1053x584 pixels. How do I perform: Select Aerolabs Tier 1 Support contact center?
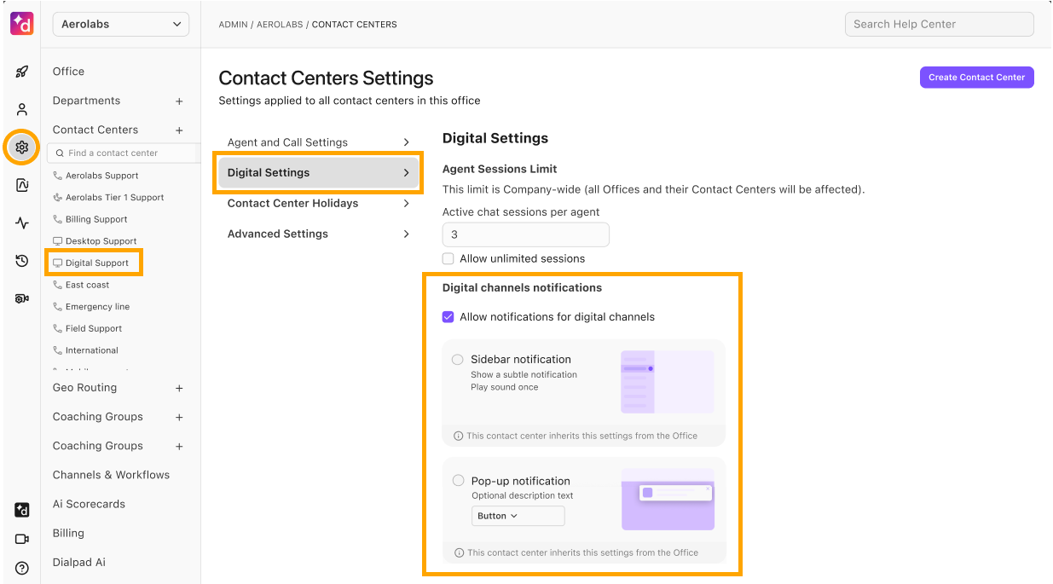coord(114,197)
